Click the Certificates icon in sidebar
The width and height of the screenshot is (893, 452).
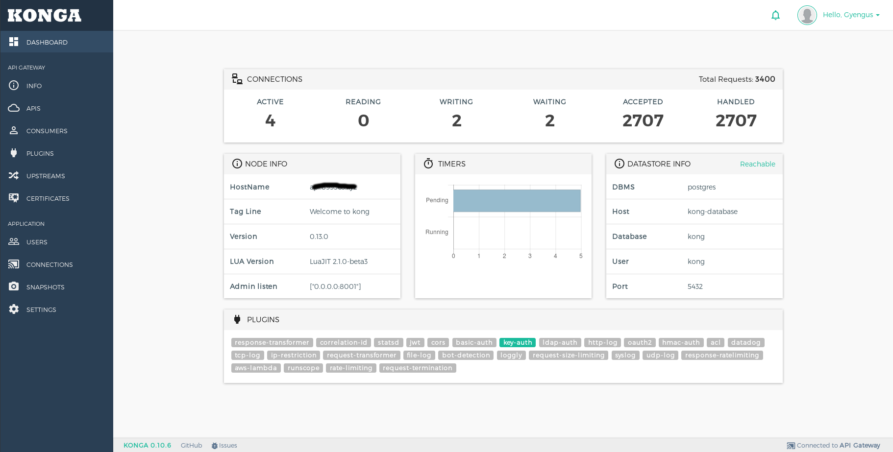[x=14, y=198]
